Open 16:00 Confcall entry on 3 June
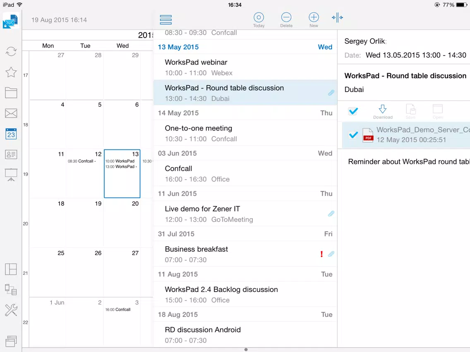 tap(118, 309)
